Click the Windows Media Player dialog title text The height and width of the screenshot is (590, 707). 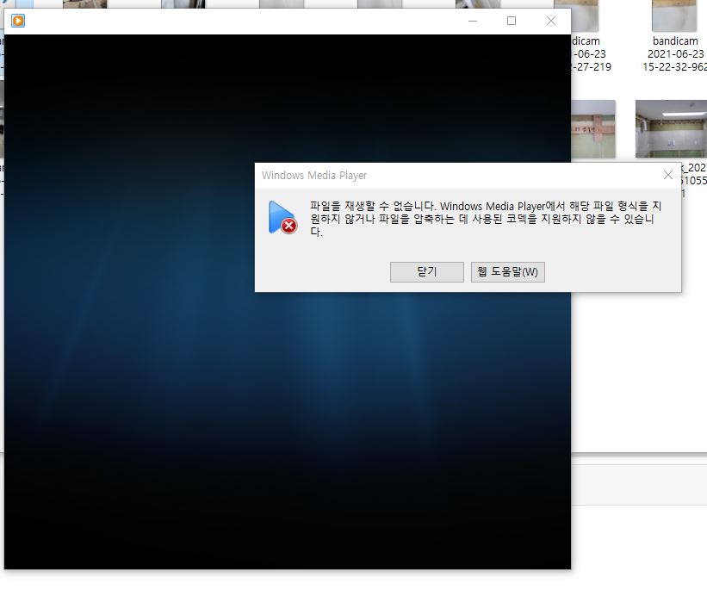[314, 176]
